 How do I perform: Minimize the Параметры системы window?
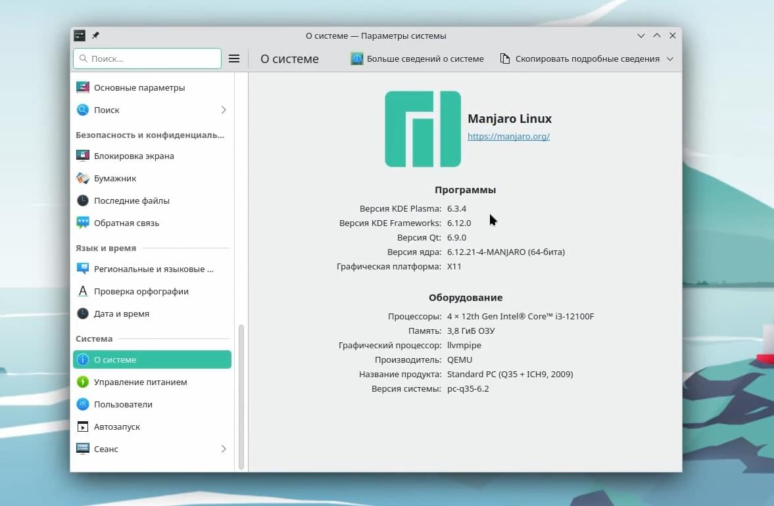point(641,35)
